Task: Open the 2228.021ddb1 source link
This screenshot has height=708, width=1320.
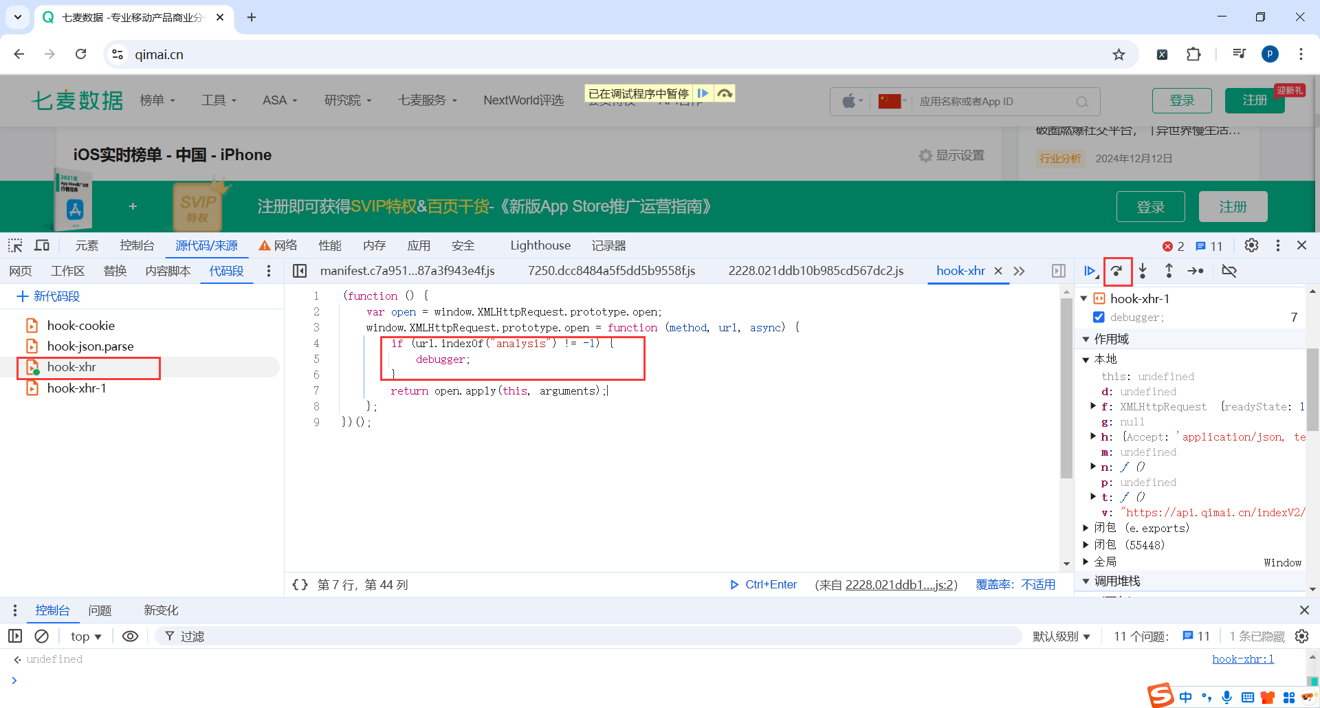Action: click(899, 585)
